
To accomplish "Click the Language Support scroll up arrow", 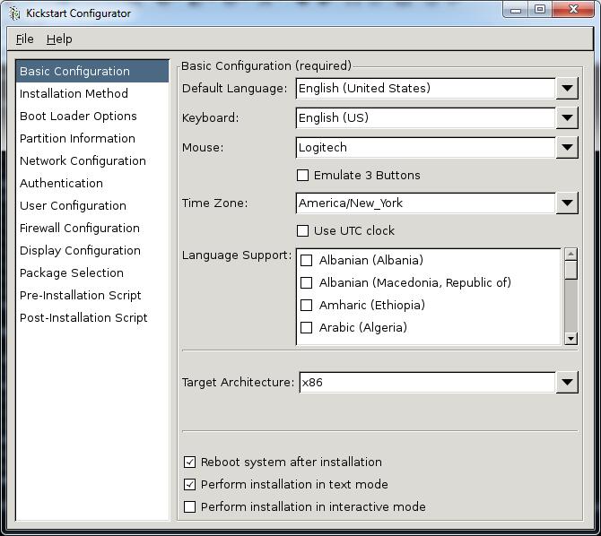I will [x=571, y=255].
